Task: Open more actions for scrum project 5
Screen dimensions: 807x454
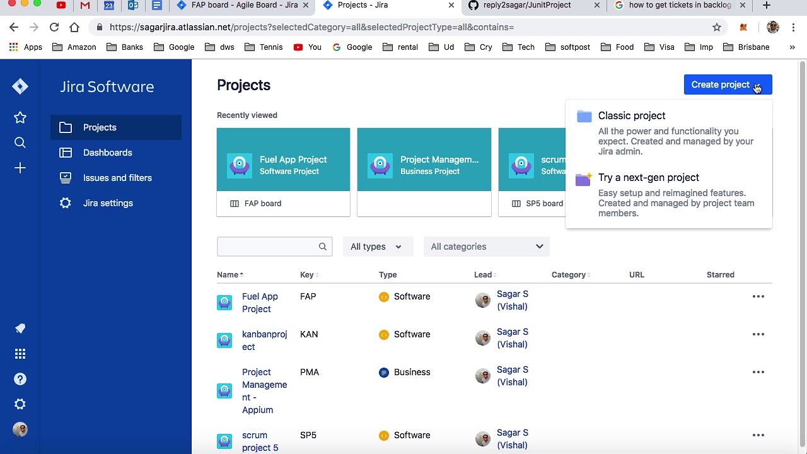Action: click(758, 435)
